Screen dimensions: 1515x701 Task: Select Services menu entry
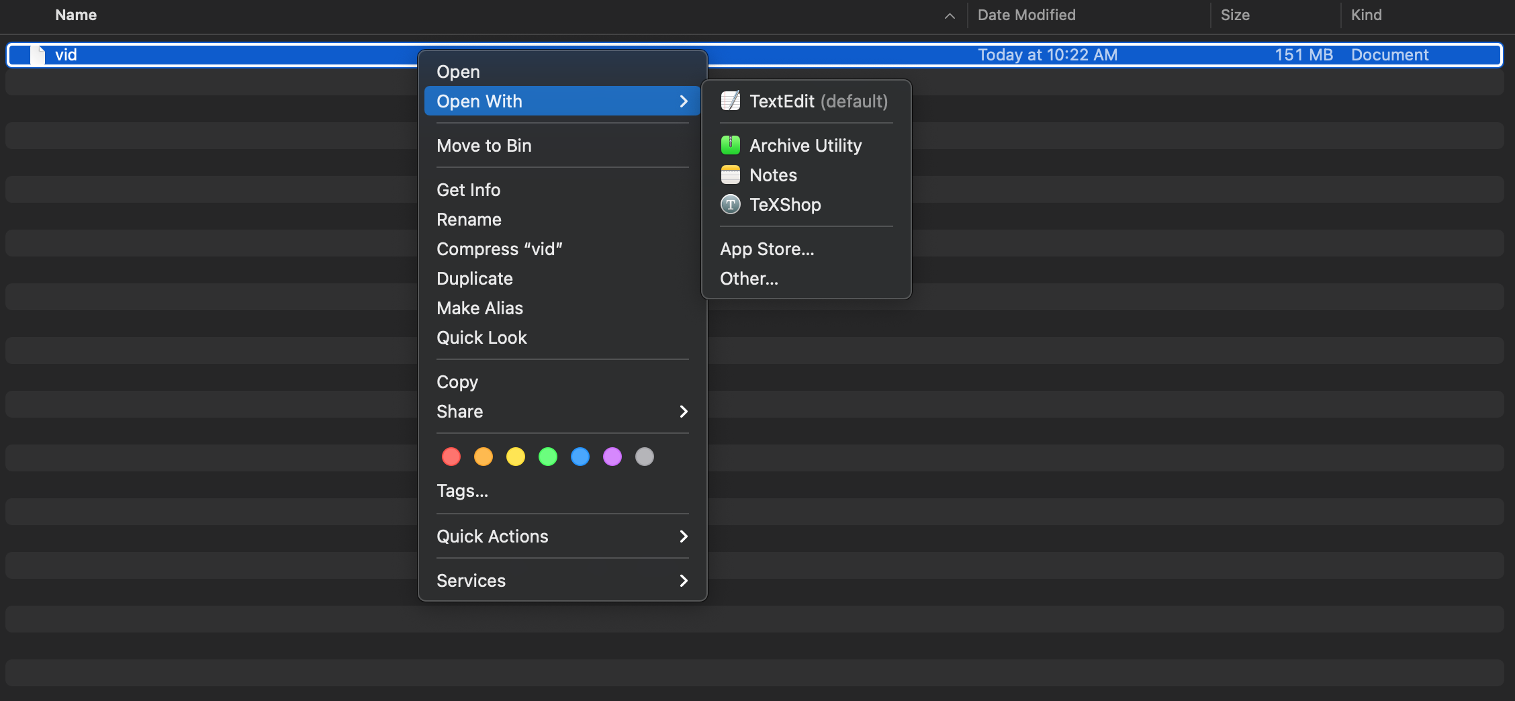click(562, 581)
